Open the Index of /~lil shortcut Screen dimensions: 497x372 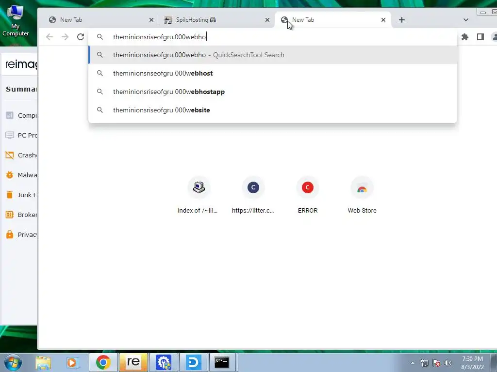pos(199,196)
